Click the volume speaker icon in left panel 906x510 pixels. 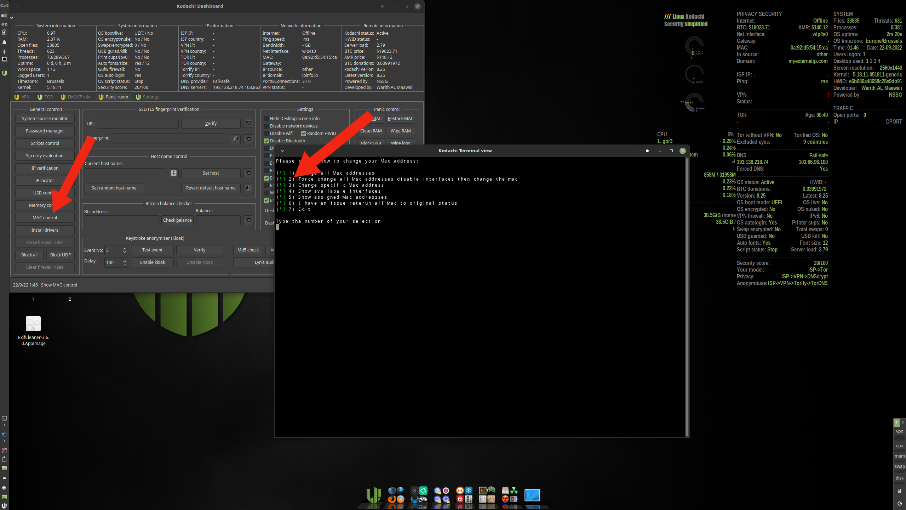[4, 16]
